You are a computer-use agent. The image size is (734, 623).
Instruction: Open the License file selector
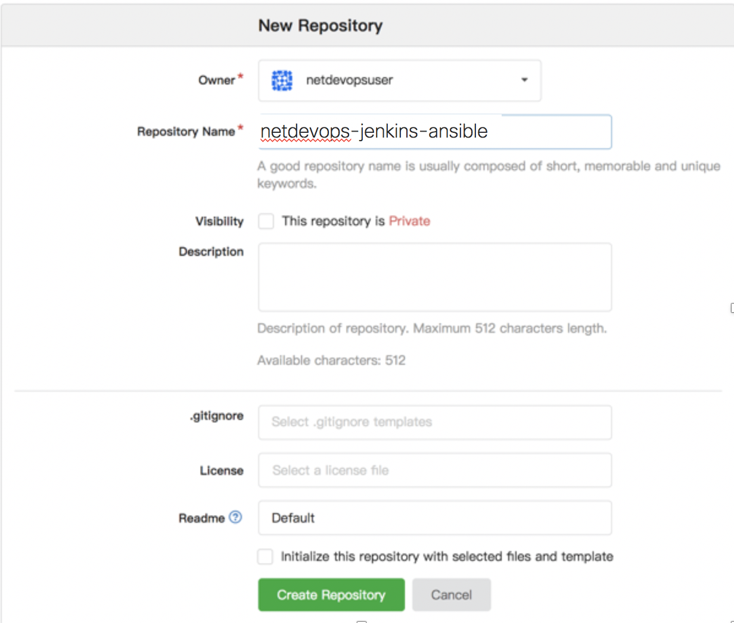(435, 470)
